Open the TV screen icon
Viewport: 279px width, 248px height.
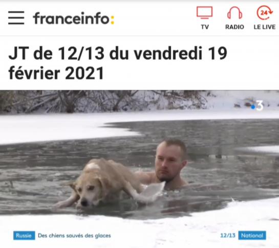[x=204, y=13]
